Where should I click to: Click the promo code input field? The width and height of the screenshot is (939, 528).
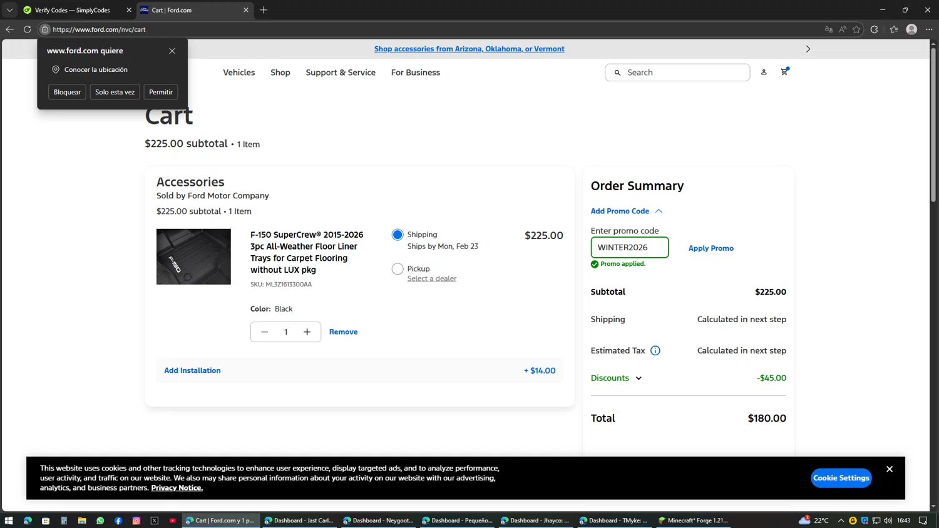(629, 247)
